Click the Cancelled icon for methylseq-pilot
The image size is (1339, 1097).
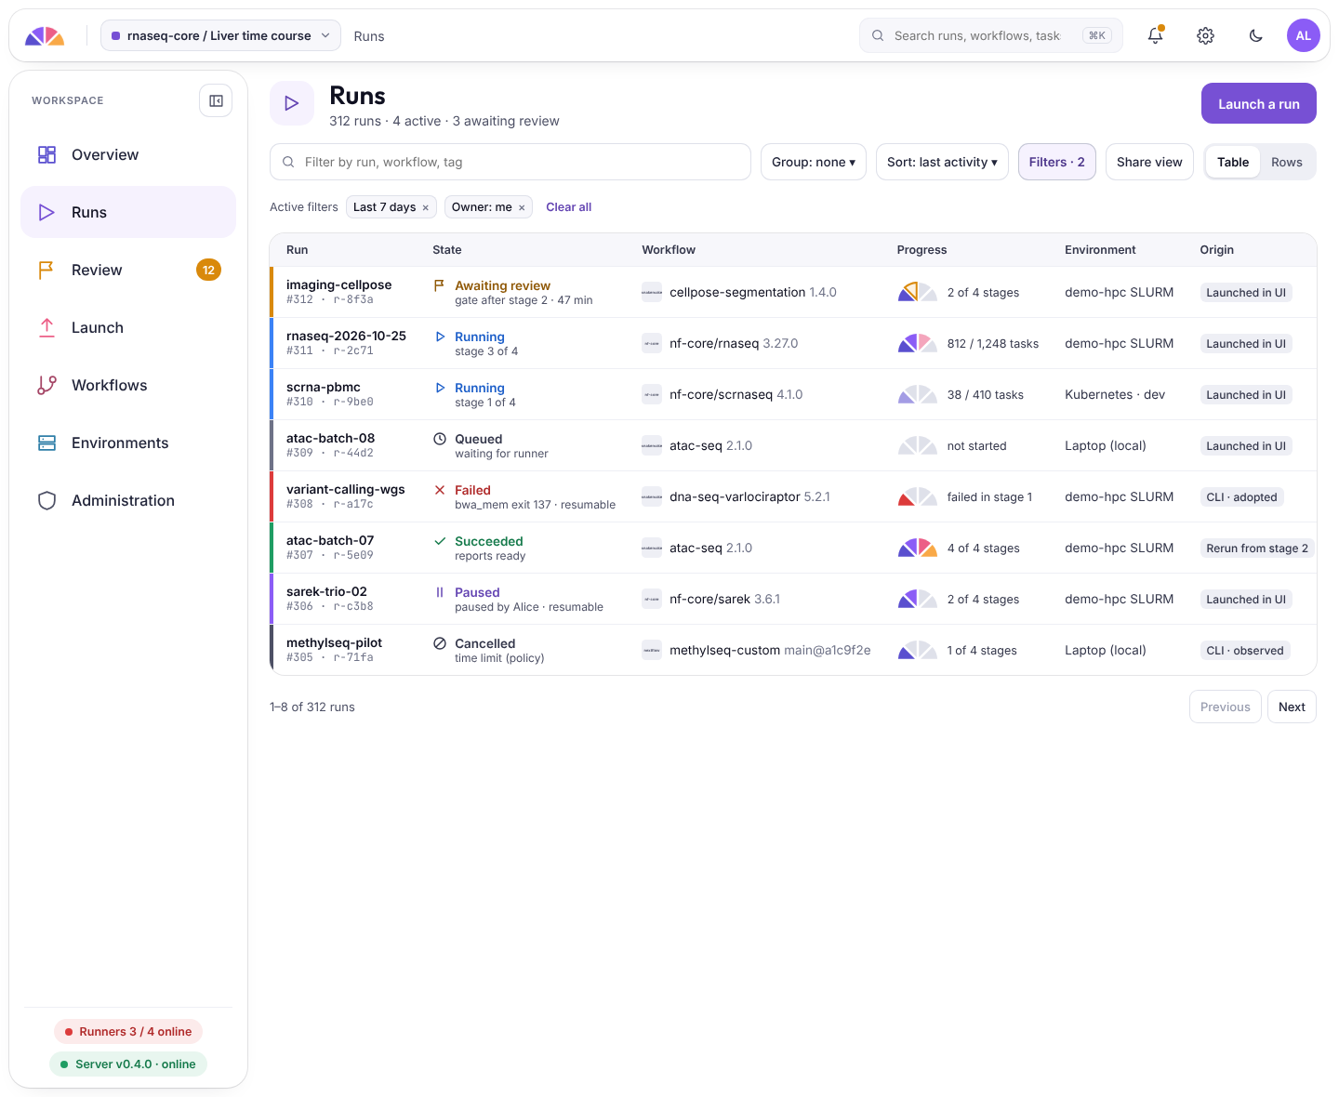point(440,643)
